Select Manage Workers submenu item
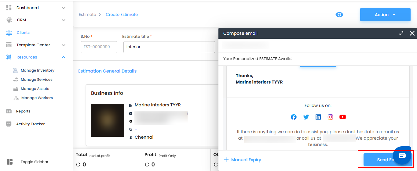 (37, 98)
